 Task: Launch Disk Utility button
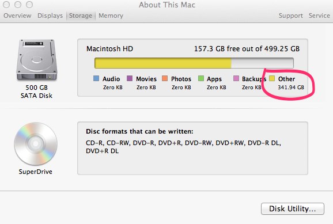click(x=293, y=208)
